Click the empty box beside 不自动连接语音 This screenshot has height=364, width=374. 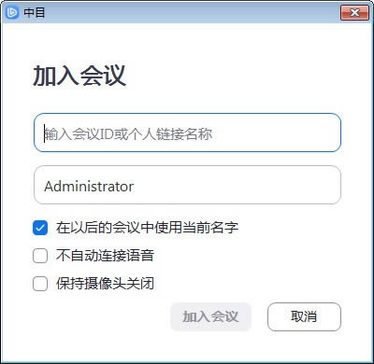point(40,256)
